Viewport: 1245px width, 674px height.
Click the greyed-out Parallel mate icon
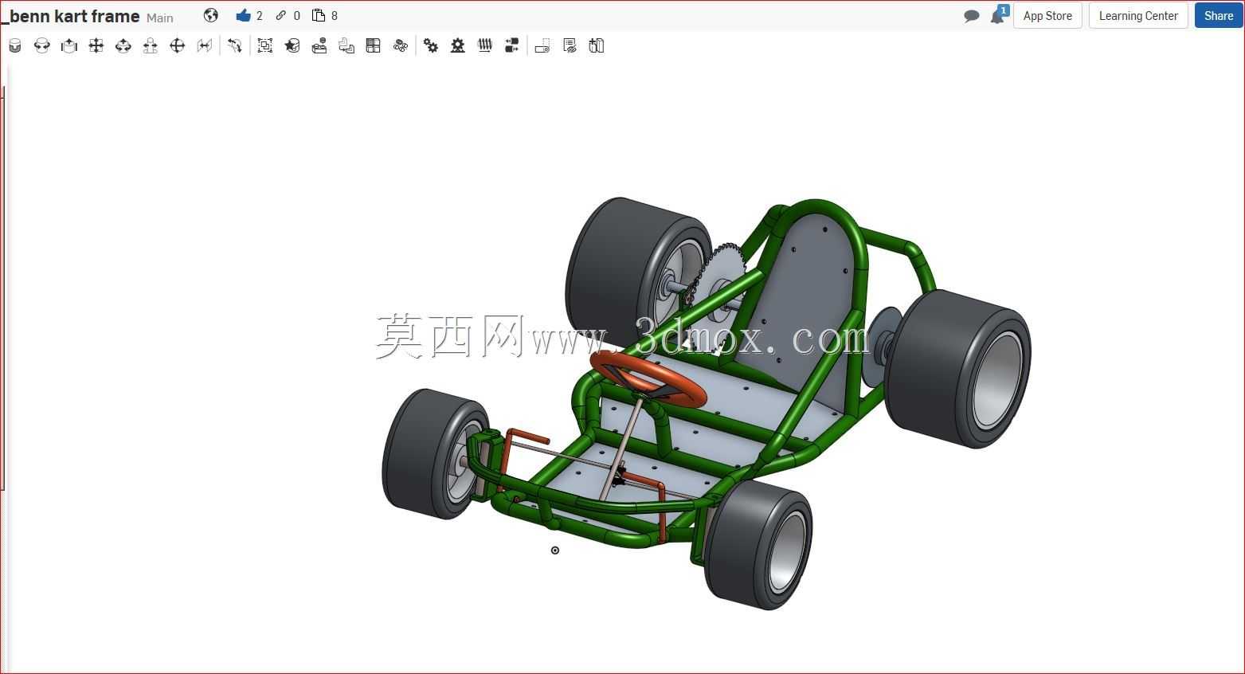pyautogui.click(x=205, y=46)
